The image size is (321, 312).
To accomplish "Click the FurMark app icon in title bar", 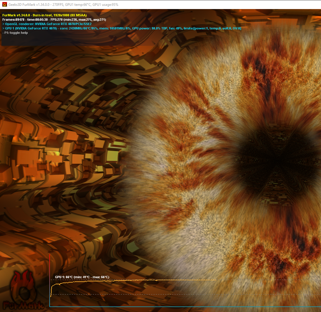I will 4,4.
